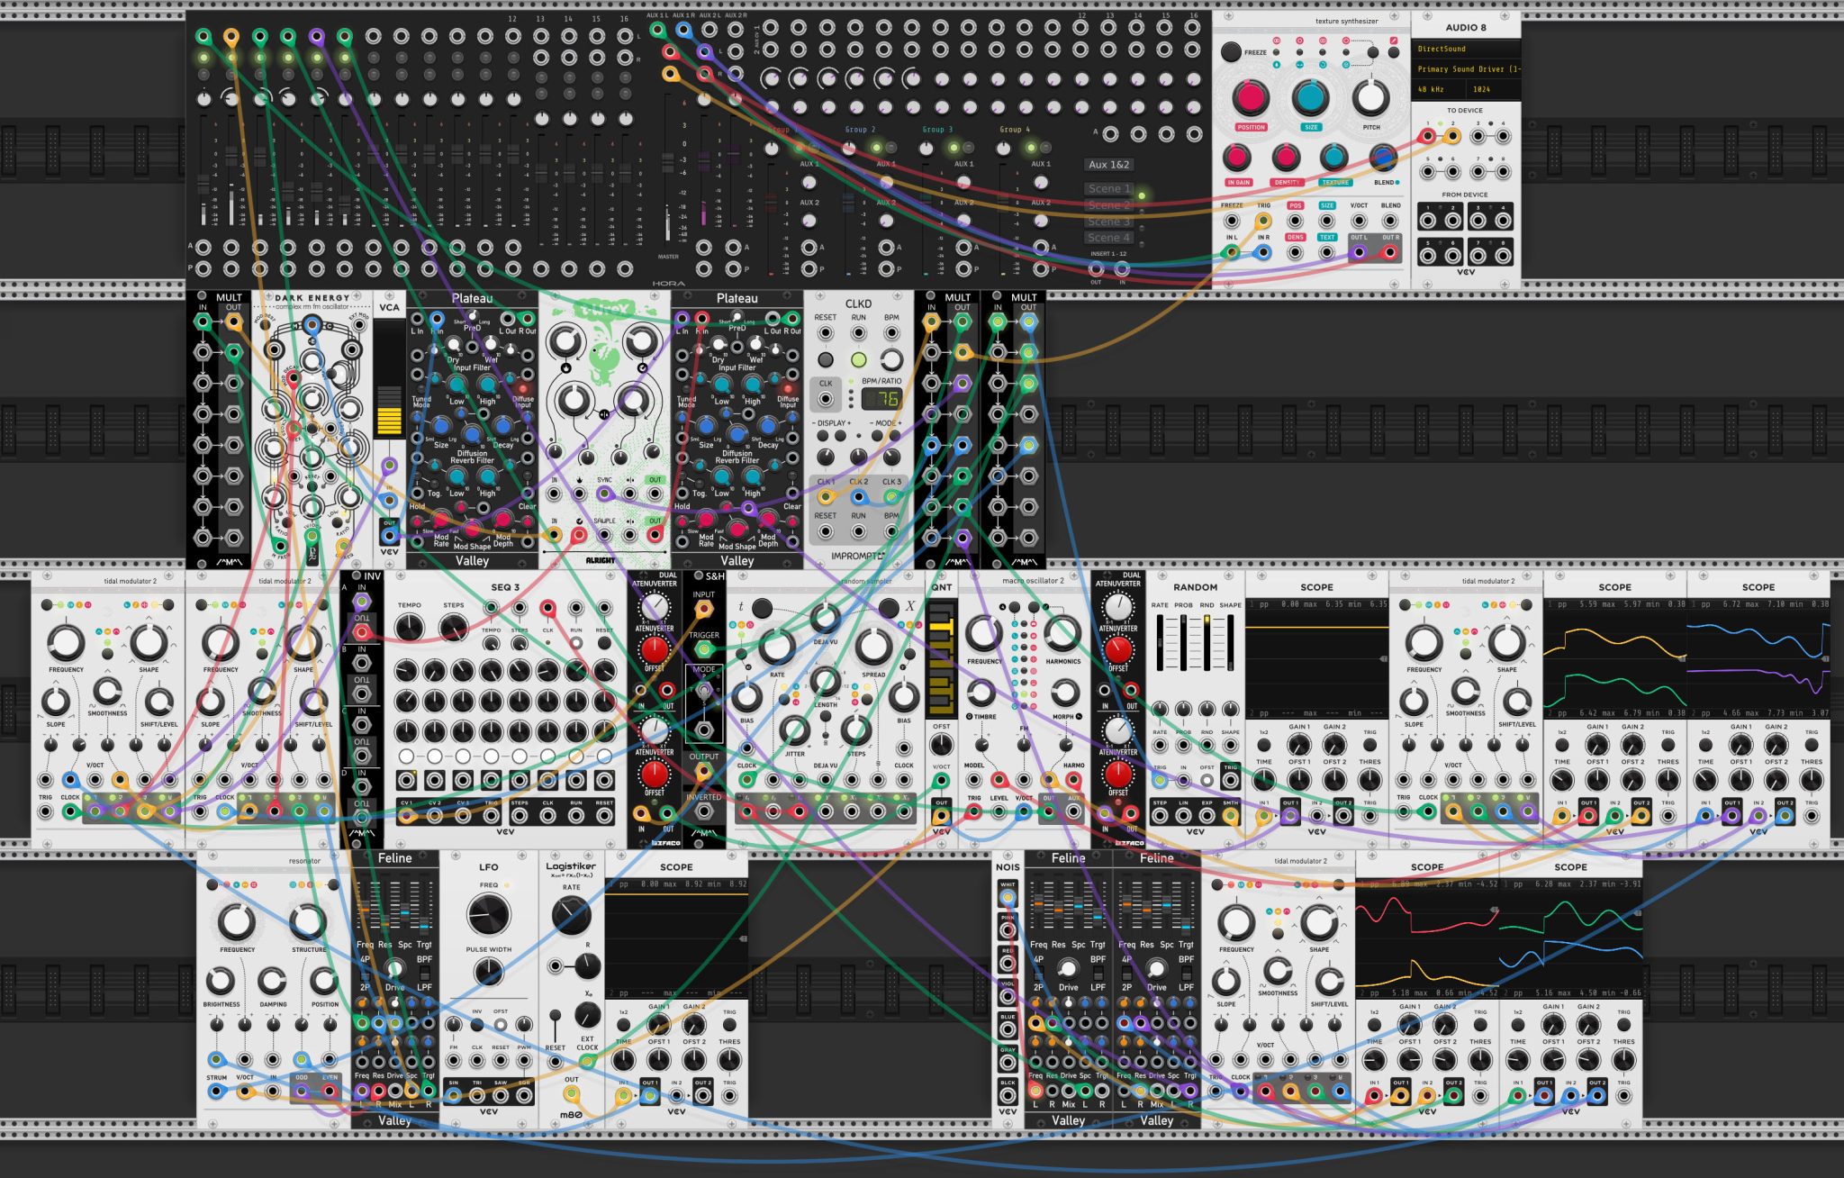The height and width of the screenshot is (1178, 1844).
Task: Open the 48 kHz sample rate dropdown
Action: [x=1439, y=89]
